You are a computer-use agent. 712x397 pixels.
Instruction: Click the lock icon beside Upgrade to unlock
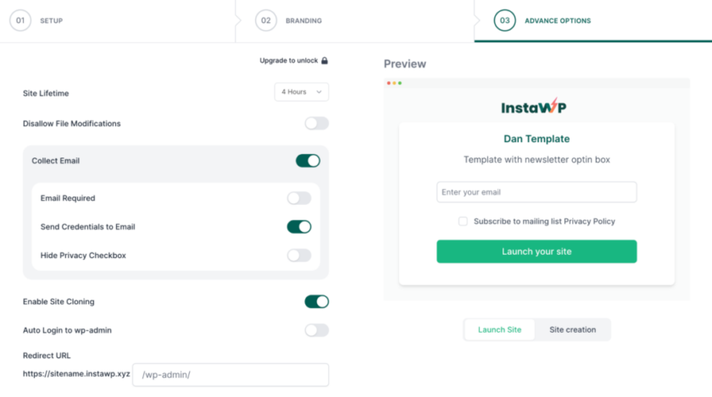324,60
